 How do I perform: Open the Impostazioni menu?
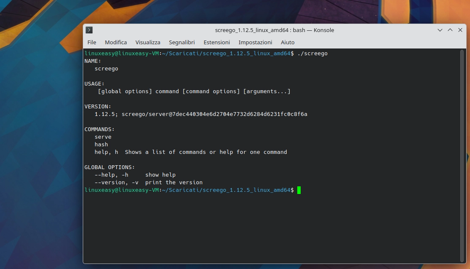coord(255,42)
